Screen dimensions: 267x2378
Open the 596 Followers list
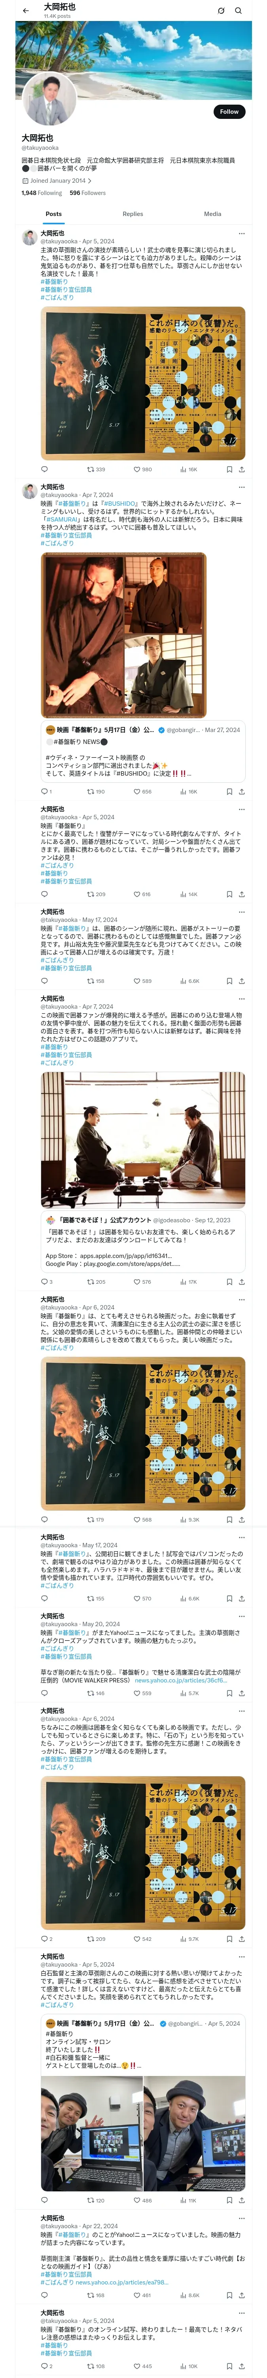(x=87, y=193)
